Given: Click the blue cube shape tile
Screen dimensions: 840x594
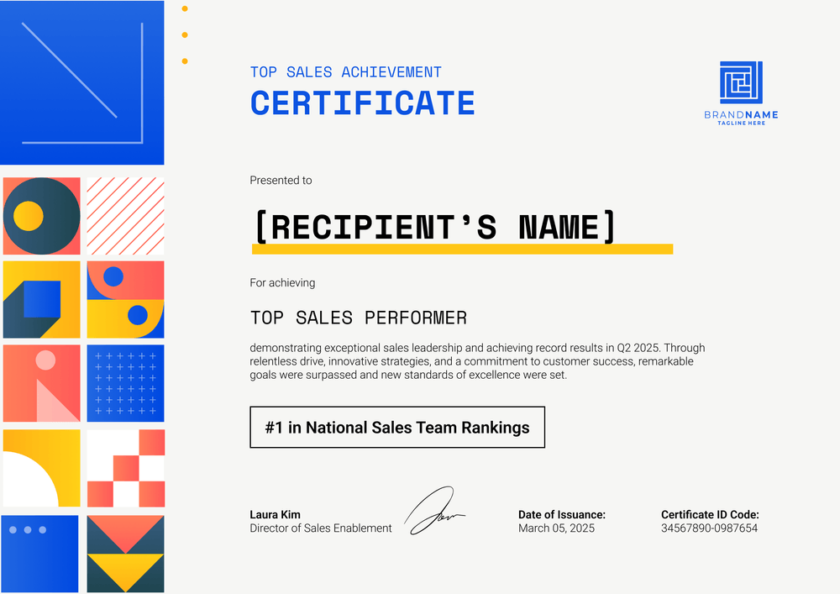Looking at the screenshot, I should [41, 299].
